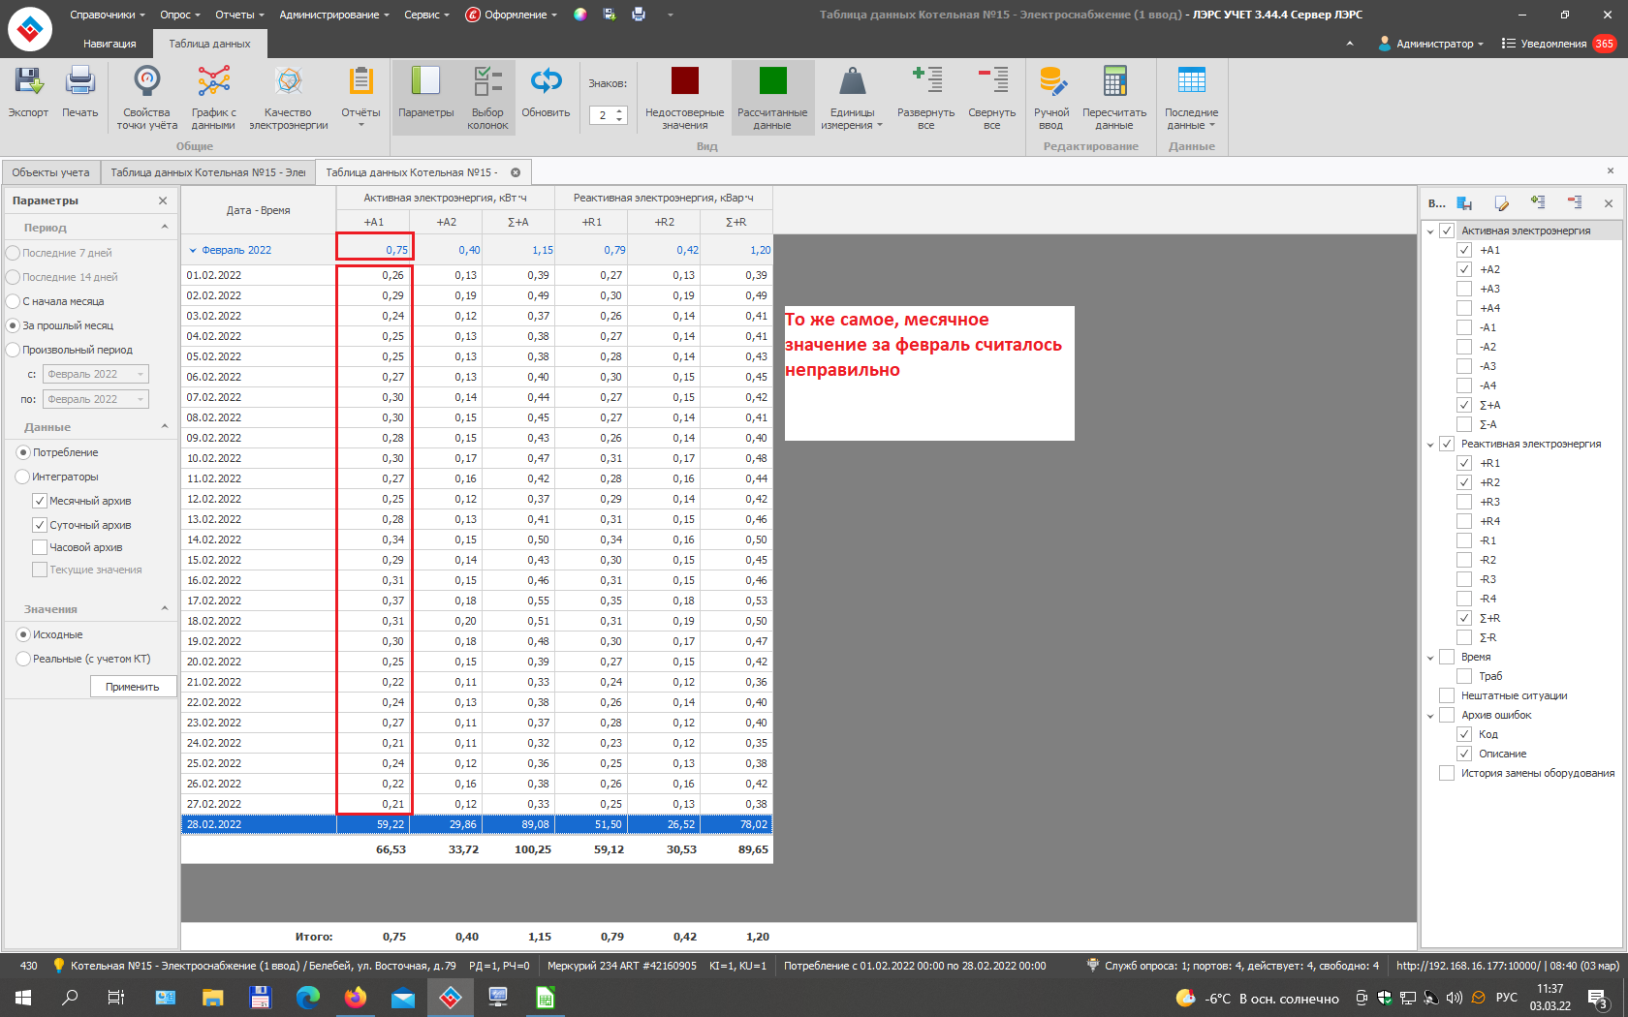Click the print icon in title bar
The height and width of the screenshot is (1017, 1628).
pos(639,15)
